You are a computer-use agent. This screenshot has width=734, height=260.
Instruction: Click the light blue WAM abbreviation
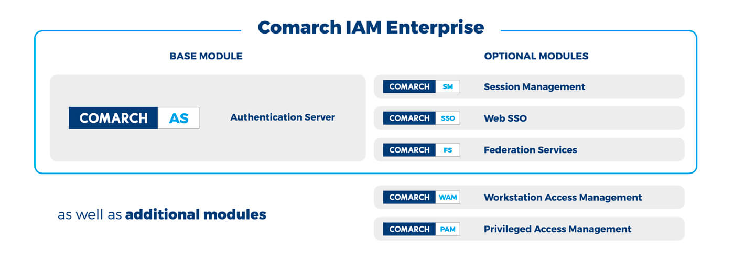pos(448,198)
